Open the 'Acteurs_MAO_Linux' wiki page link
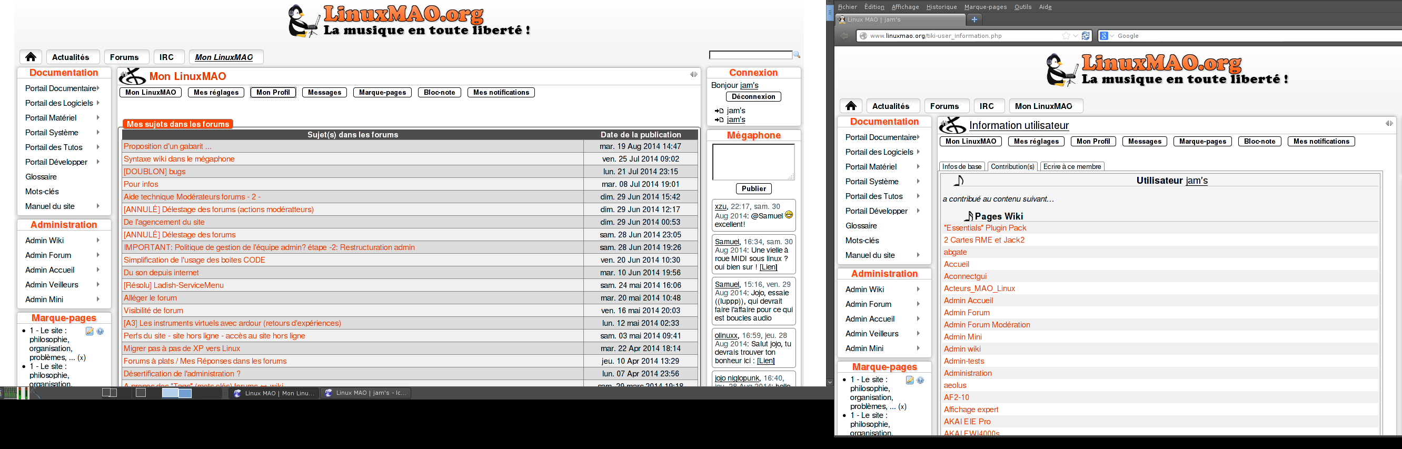This screenshot has width=1402, height=449. pyautogui.click(x=979, y=288)
